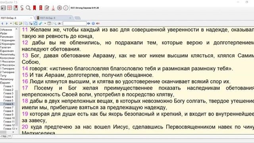This screenshot has height=143, width=254.
Task: Select 2 Коринфянам in book list
Action: [x=8, y=44]
